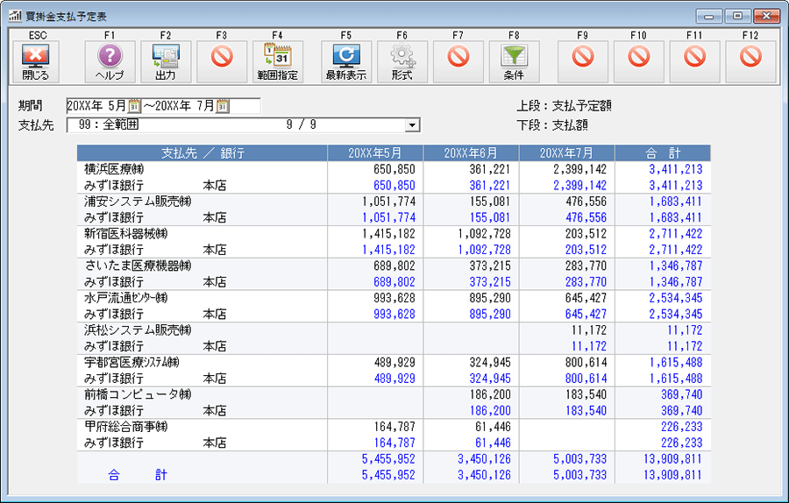Click upper row total 2,711,422 for 新宿医科器械
The height and width of the screenshot is (503, 789).
(x=676, y=234)
